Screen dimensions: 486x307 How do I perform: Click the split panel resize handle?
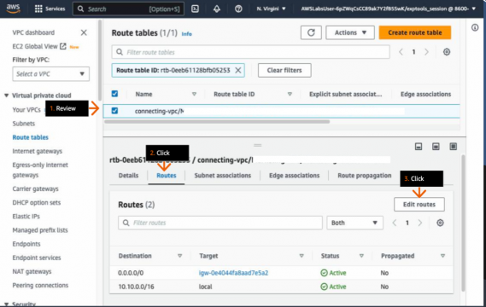click(x=258, y=145)
